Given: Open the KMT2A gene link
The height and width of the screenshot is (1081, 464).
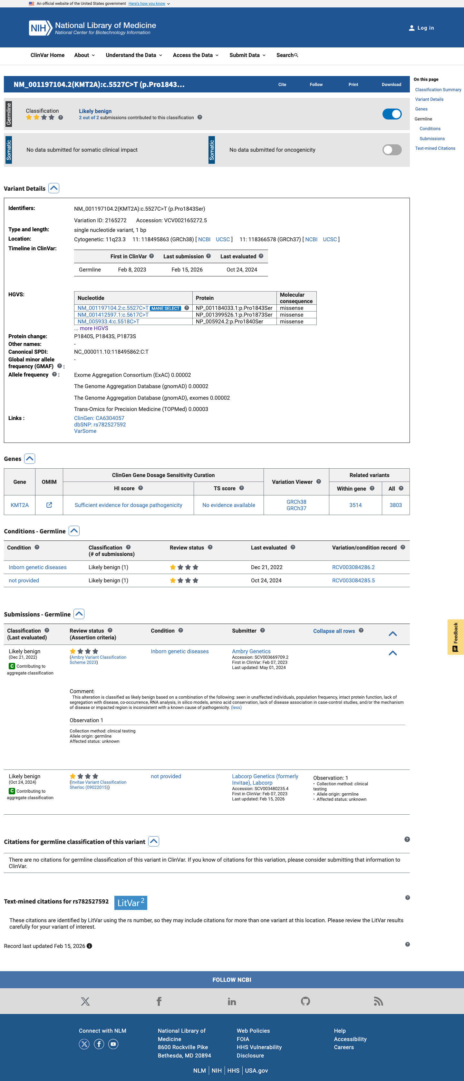Looking at the screenshot, I should [x=20, y=505].
